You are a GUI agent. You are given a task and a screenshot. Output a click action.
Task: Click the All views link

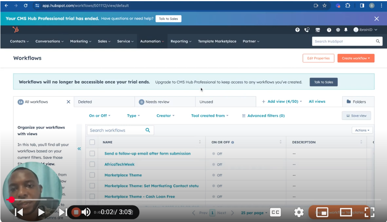tap(317, 102)
